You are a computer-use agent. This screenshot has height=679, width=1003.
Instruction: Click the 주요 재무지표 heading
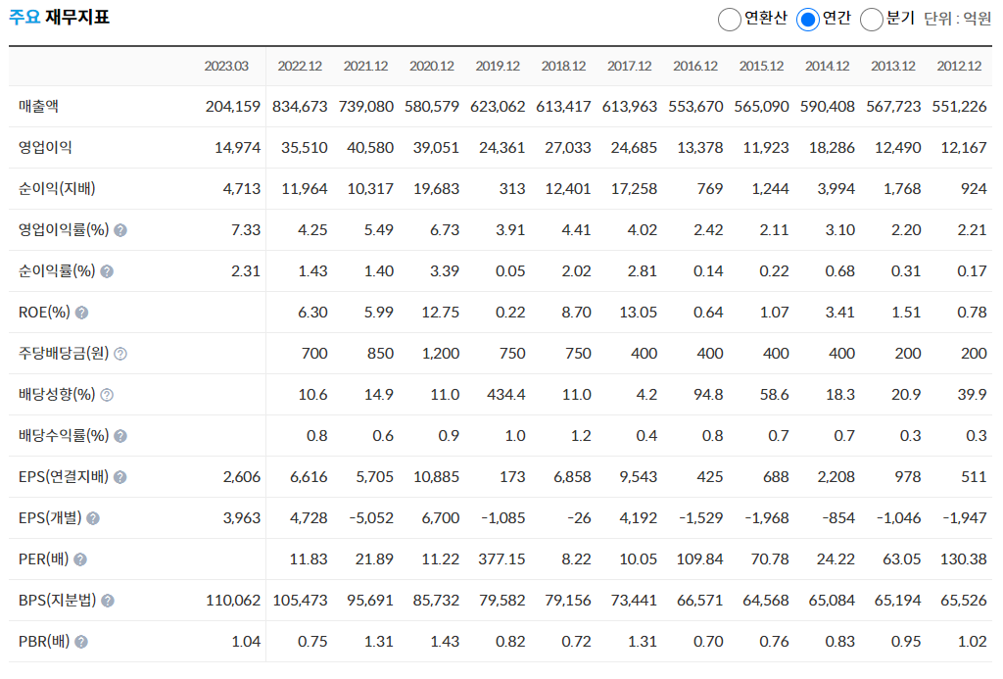pyautogui.click(x=59, y=17)
